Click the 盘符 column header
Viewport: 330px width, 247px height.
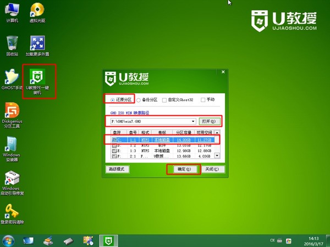[x=118, y=132]
